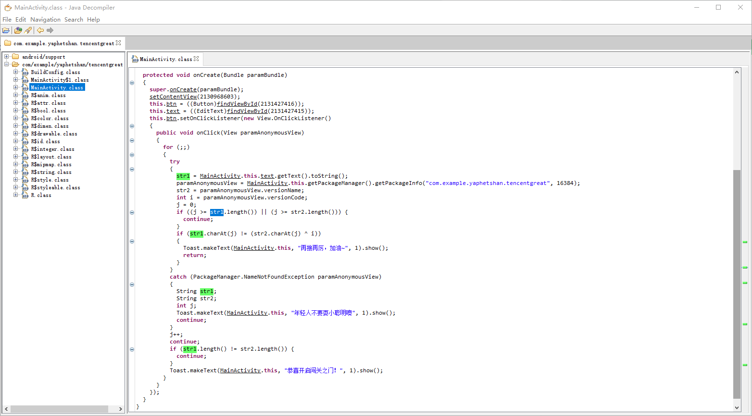Collapse the try block fold marker
752x416 pixels.
click(x=132, y=169)
